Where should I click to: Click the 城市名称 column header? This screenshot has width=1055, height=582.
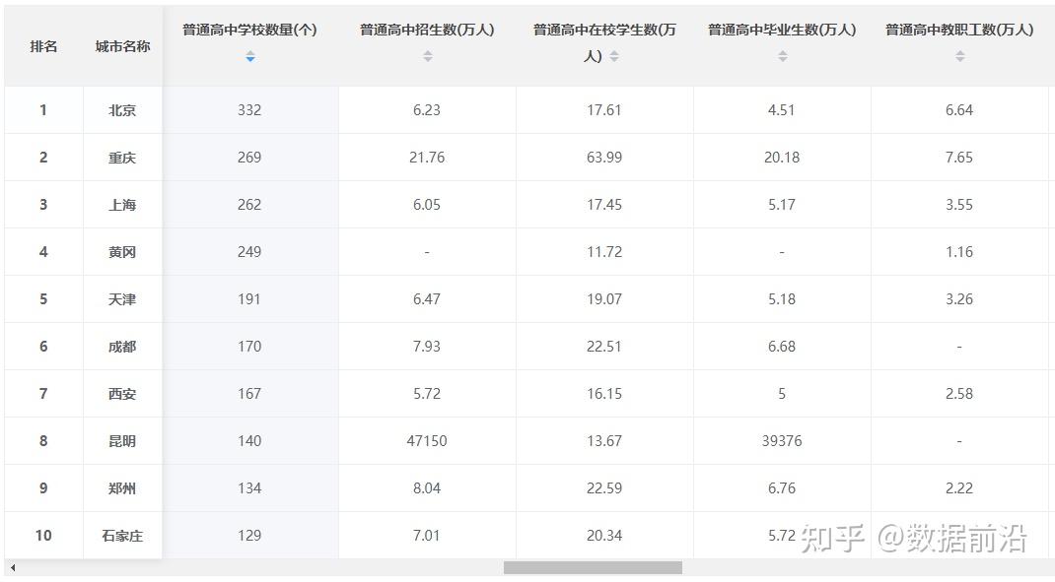(122, 46)
